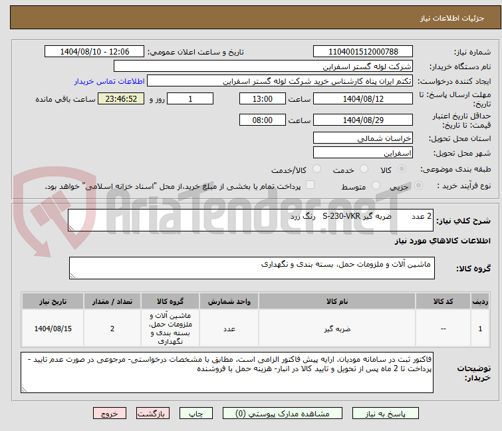The width and height of the screenshot is (502, 431).
Task: Click the table's group cell ماشین آلات و ملزومات حمل
Action: 170,329
